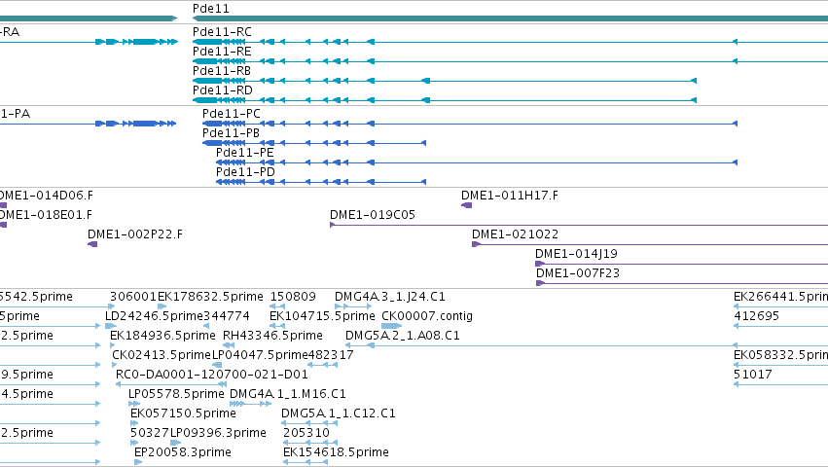Image resolution: width=828 pixels, height=467 pixels.
Task: Click the 306001 EST label
Action: point(133,297)
